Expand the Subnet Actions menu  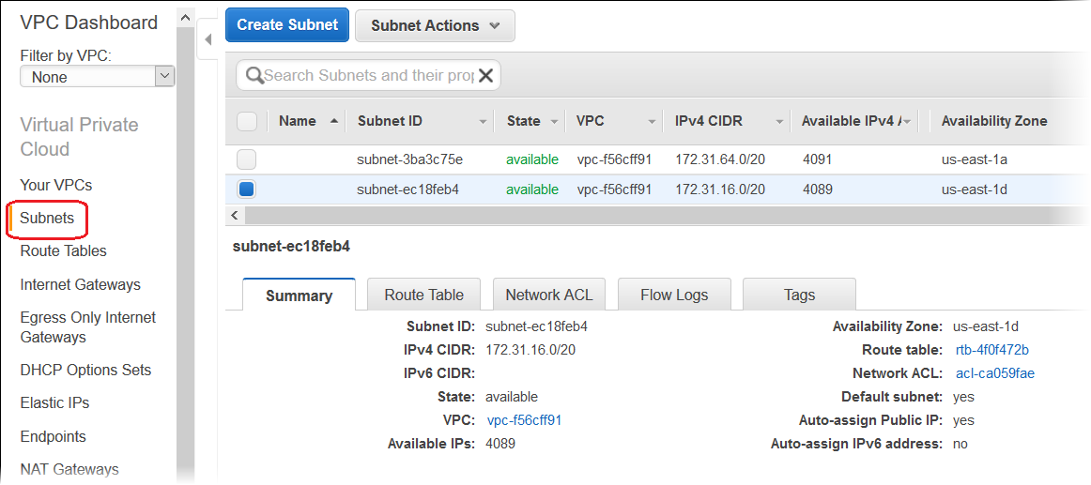coord(435,26)
